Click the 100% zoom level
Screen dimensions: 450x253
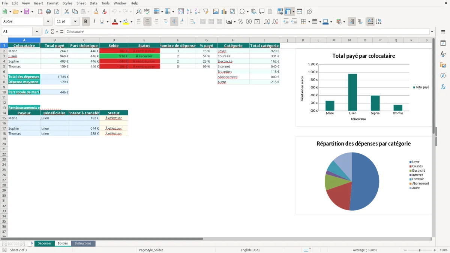(443, 250)
